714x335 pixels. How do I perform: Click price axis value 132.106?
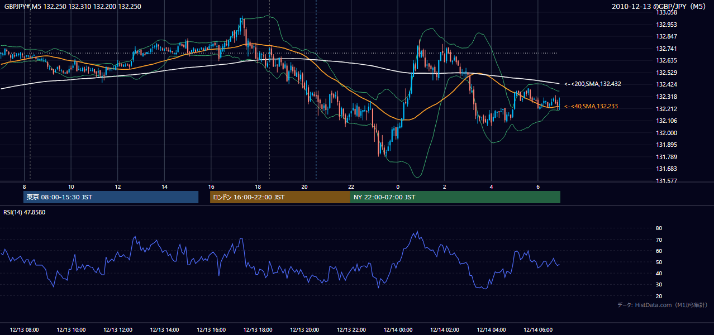click(x=667, y=121)
